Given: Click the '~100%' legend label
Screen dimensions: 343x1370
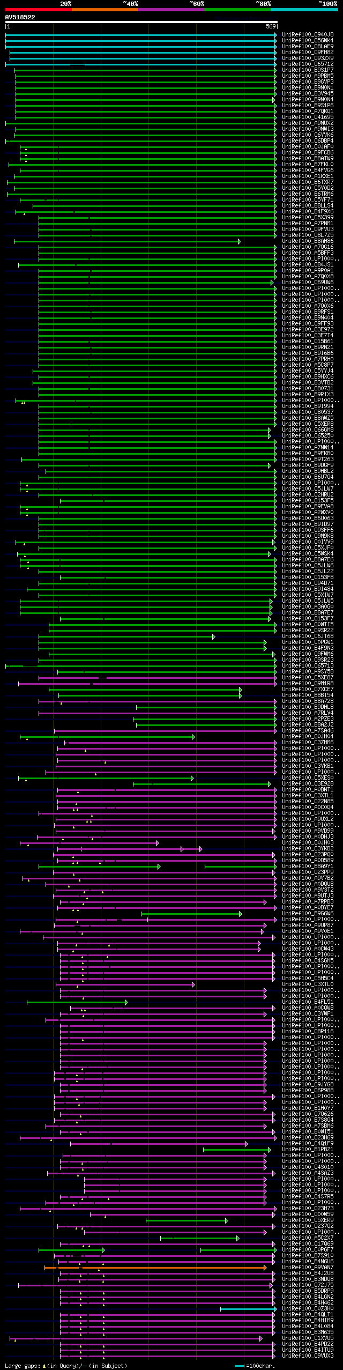Looking at the screenshot, I should 327,4.
